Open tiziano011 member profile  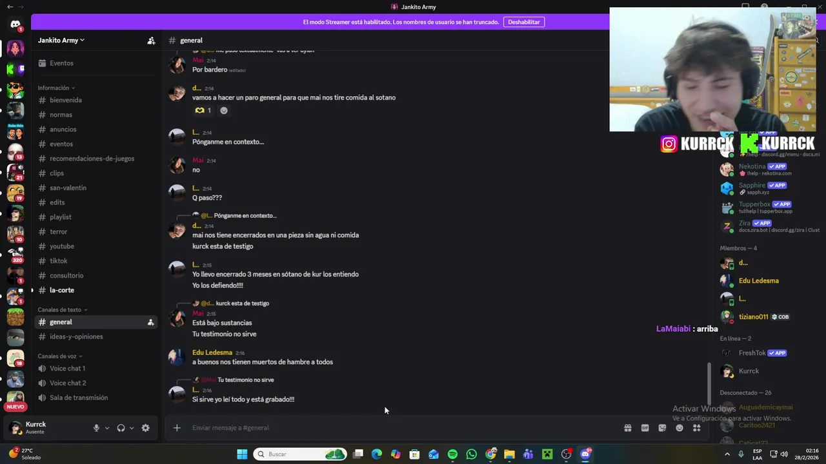tap(753, 317)
